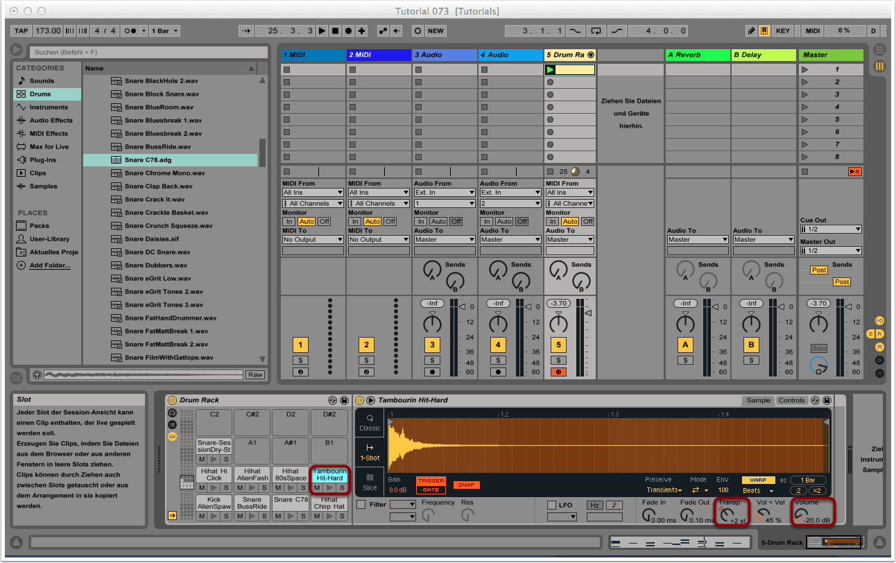Image resolution: width=896 pixels, height=563 pixels.
Task: Select the Drums category in browser
Action: pyautogui.click(x=40, y=94)
